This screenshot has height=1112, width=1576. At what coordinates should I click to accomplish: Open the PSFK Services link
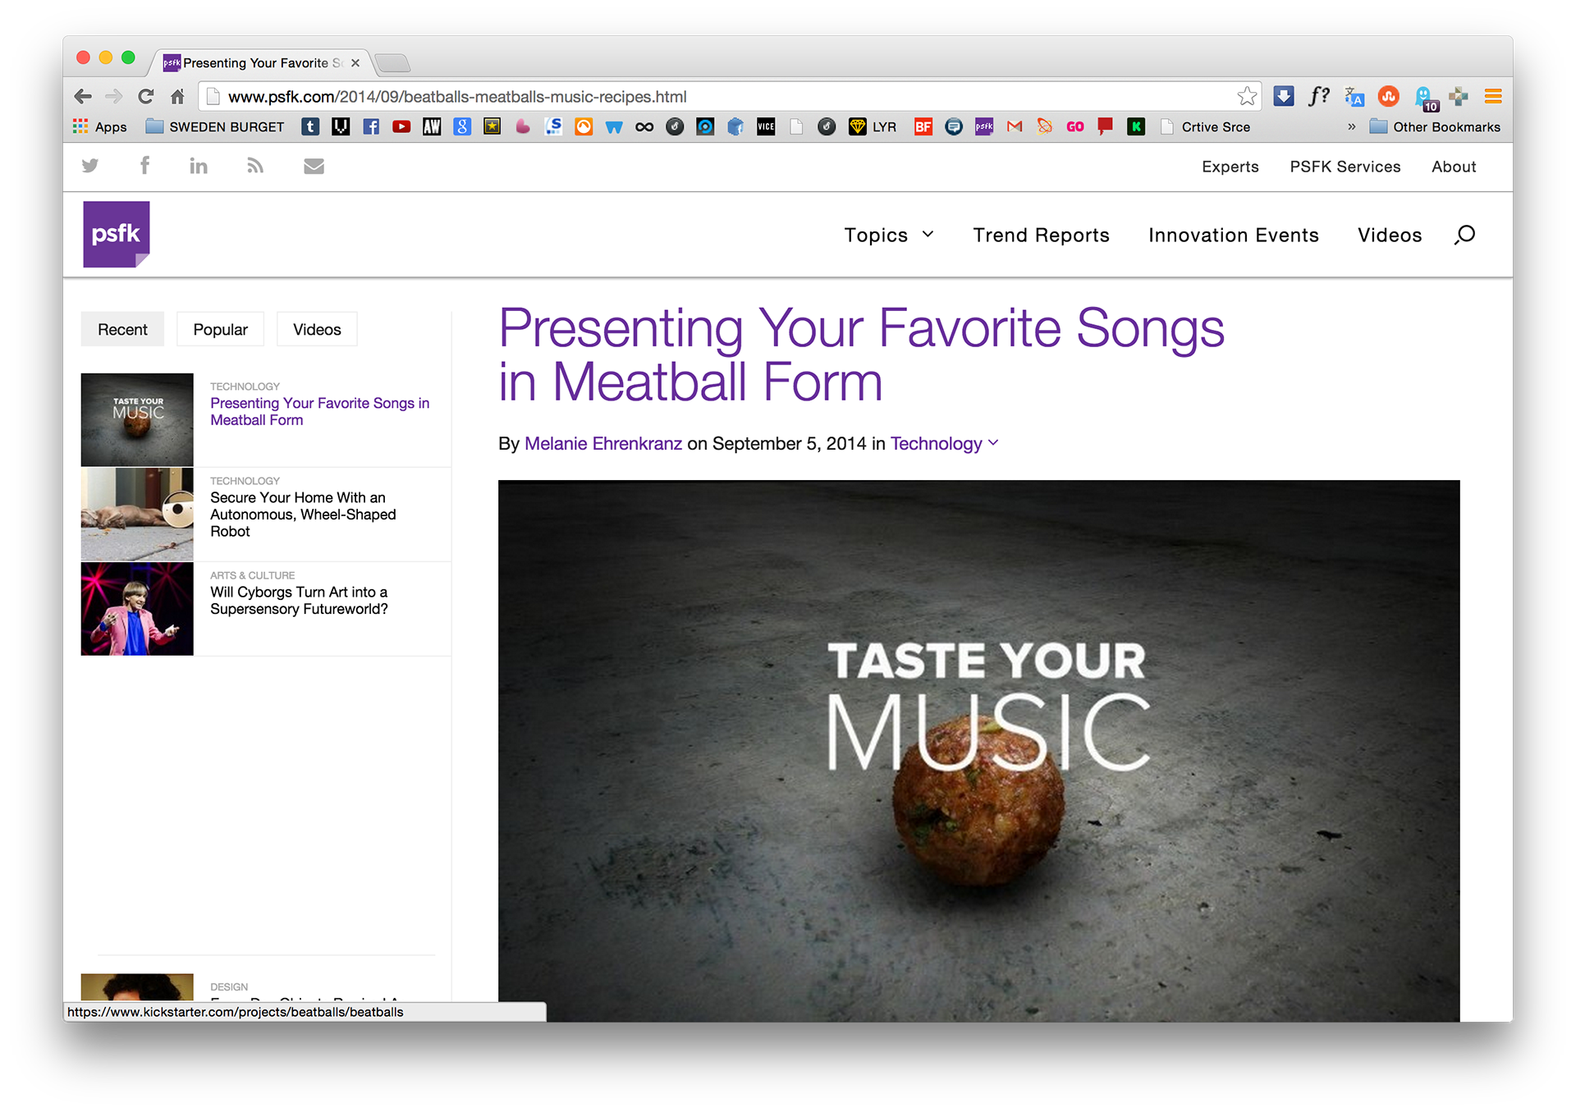(x=1345, y=167)
